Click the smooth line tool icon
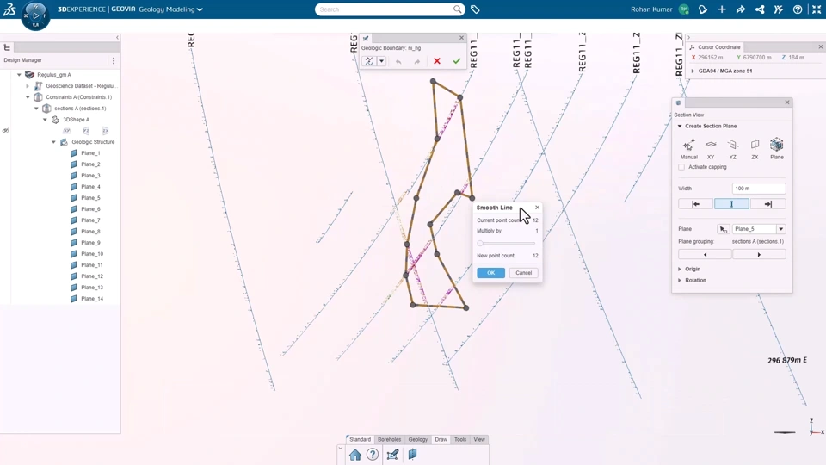Image resolution: width=826 pixels, height=465 pixels. [369, 61]
